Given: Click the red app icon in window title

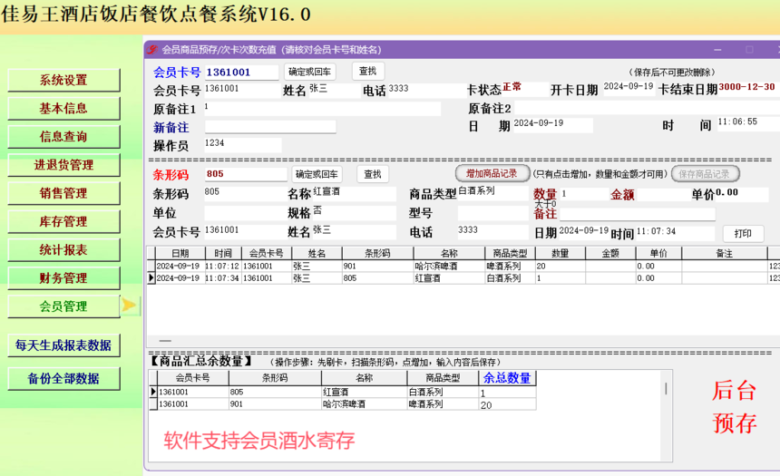Looking at the screenshot, I should (x=152, y=49).
